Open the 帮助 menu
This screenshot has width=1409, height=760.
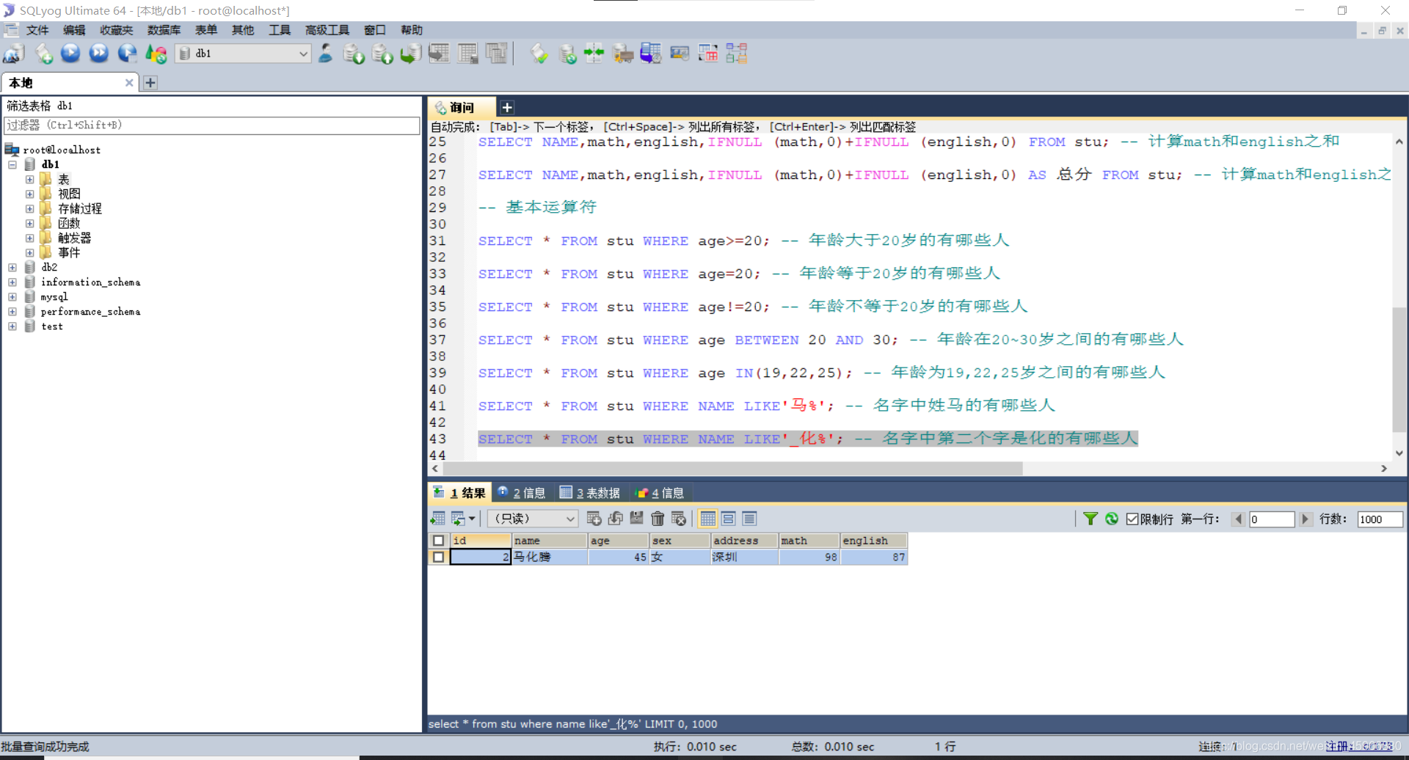tap(412, 30)
